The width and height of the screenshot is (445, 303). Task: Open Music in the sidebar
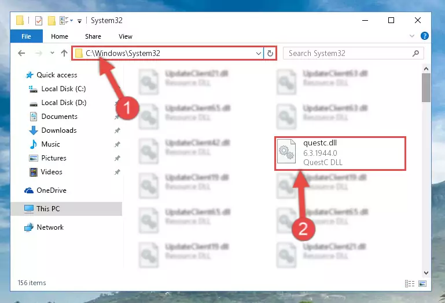(50, 144)
